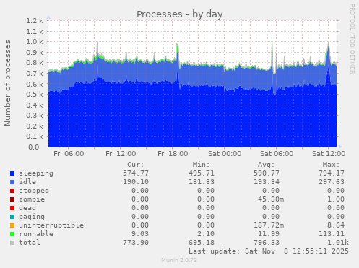Select the 'paging' legend label
The width and height of the screenshot is (359, 268).
click(32, 217)
